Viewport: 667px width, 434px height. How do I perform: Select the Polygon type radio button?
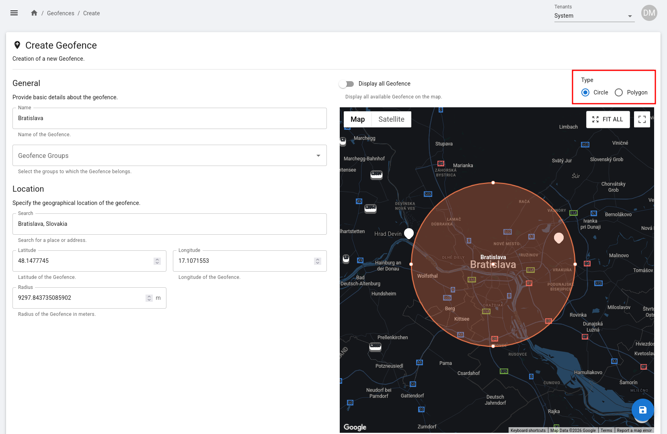pyautogui.click(x=619, y=92)
